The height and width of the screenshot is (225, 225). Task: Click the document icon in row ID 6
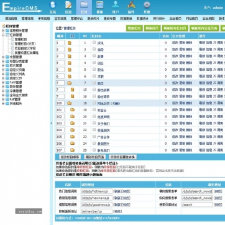70,76
